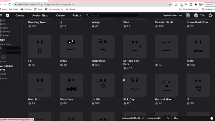Click the Min price input field
Image resolution: width=215 pixels, height=121 pixels.
click(11, 48)
